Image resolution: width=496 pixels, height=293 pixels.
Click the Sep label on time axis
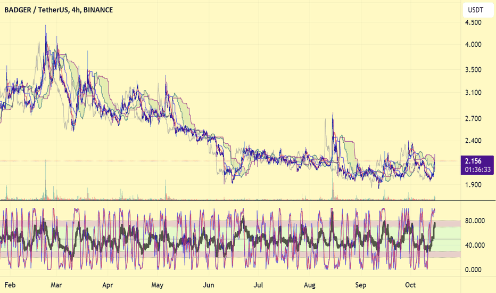click(x=361, y=285)
